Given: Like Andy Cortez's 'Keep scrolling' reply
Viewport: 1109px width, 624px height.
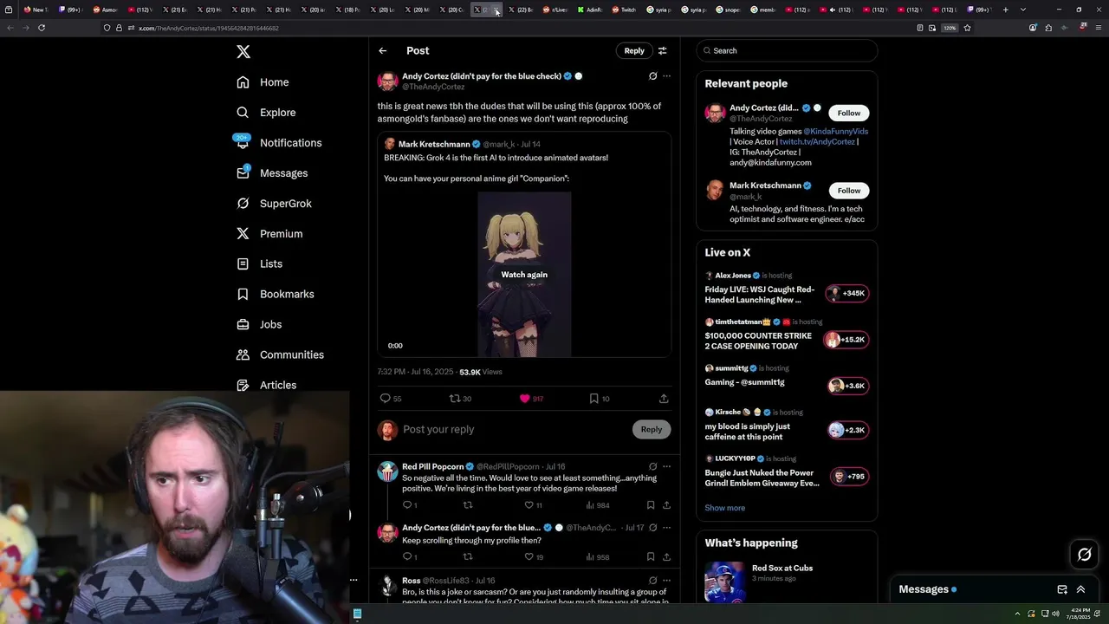Looking at the screenshot, I should pyautogui.click(x=534, y=557).
